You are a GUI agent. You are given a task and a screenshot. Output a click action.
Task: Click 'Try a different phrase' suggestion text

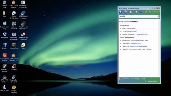click(129, 31)
